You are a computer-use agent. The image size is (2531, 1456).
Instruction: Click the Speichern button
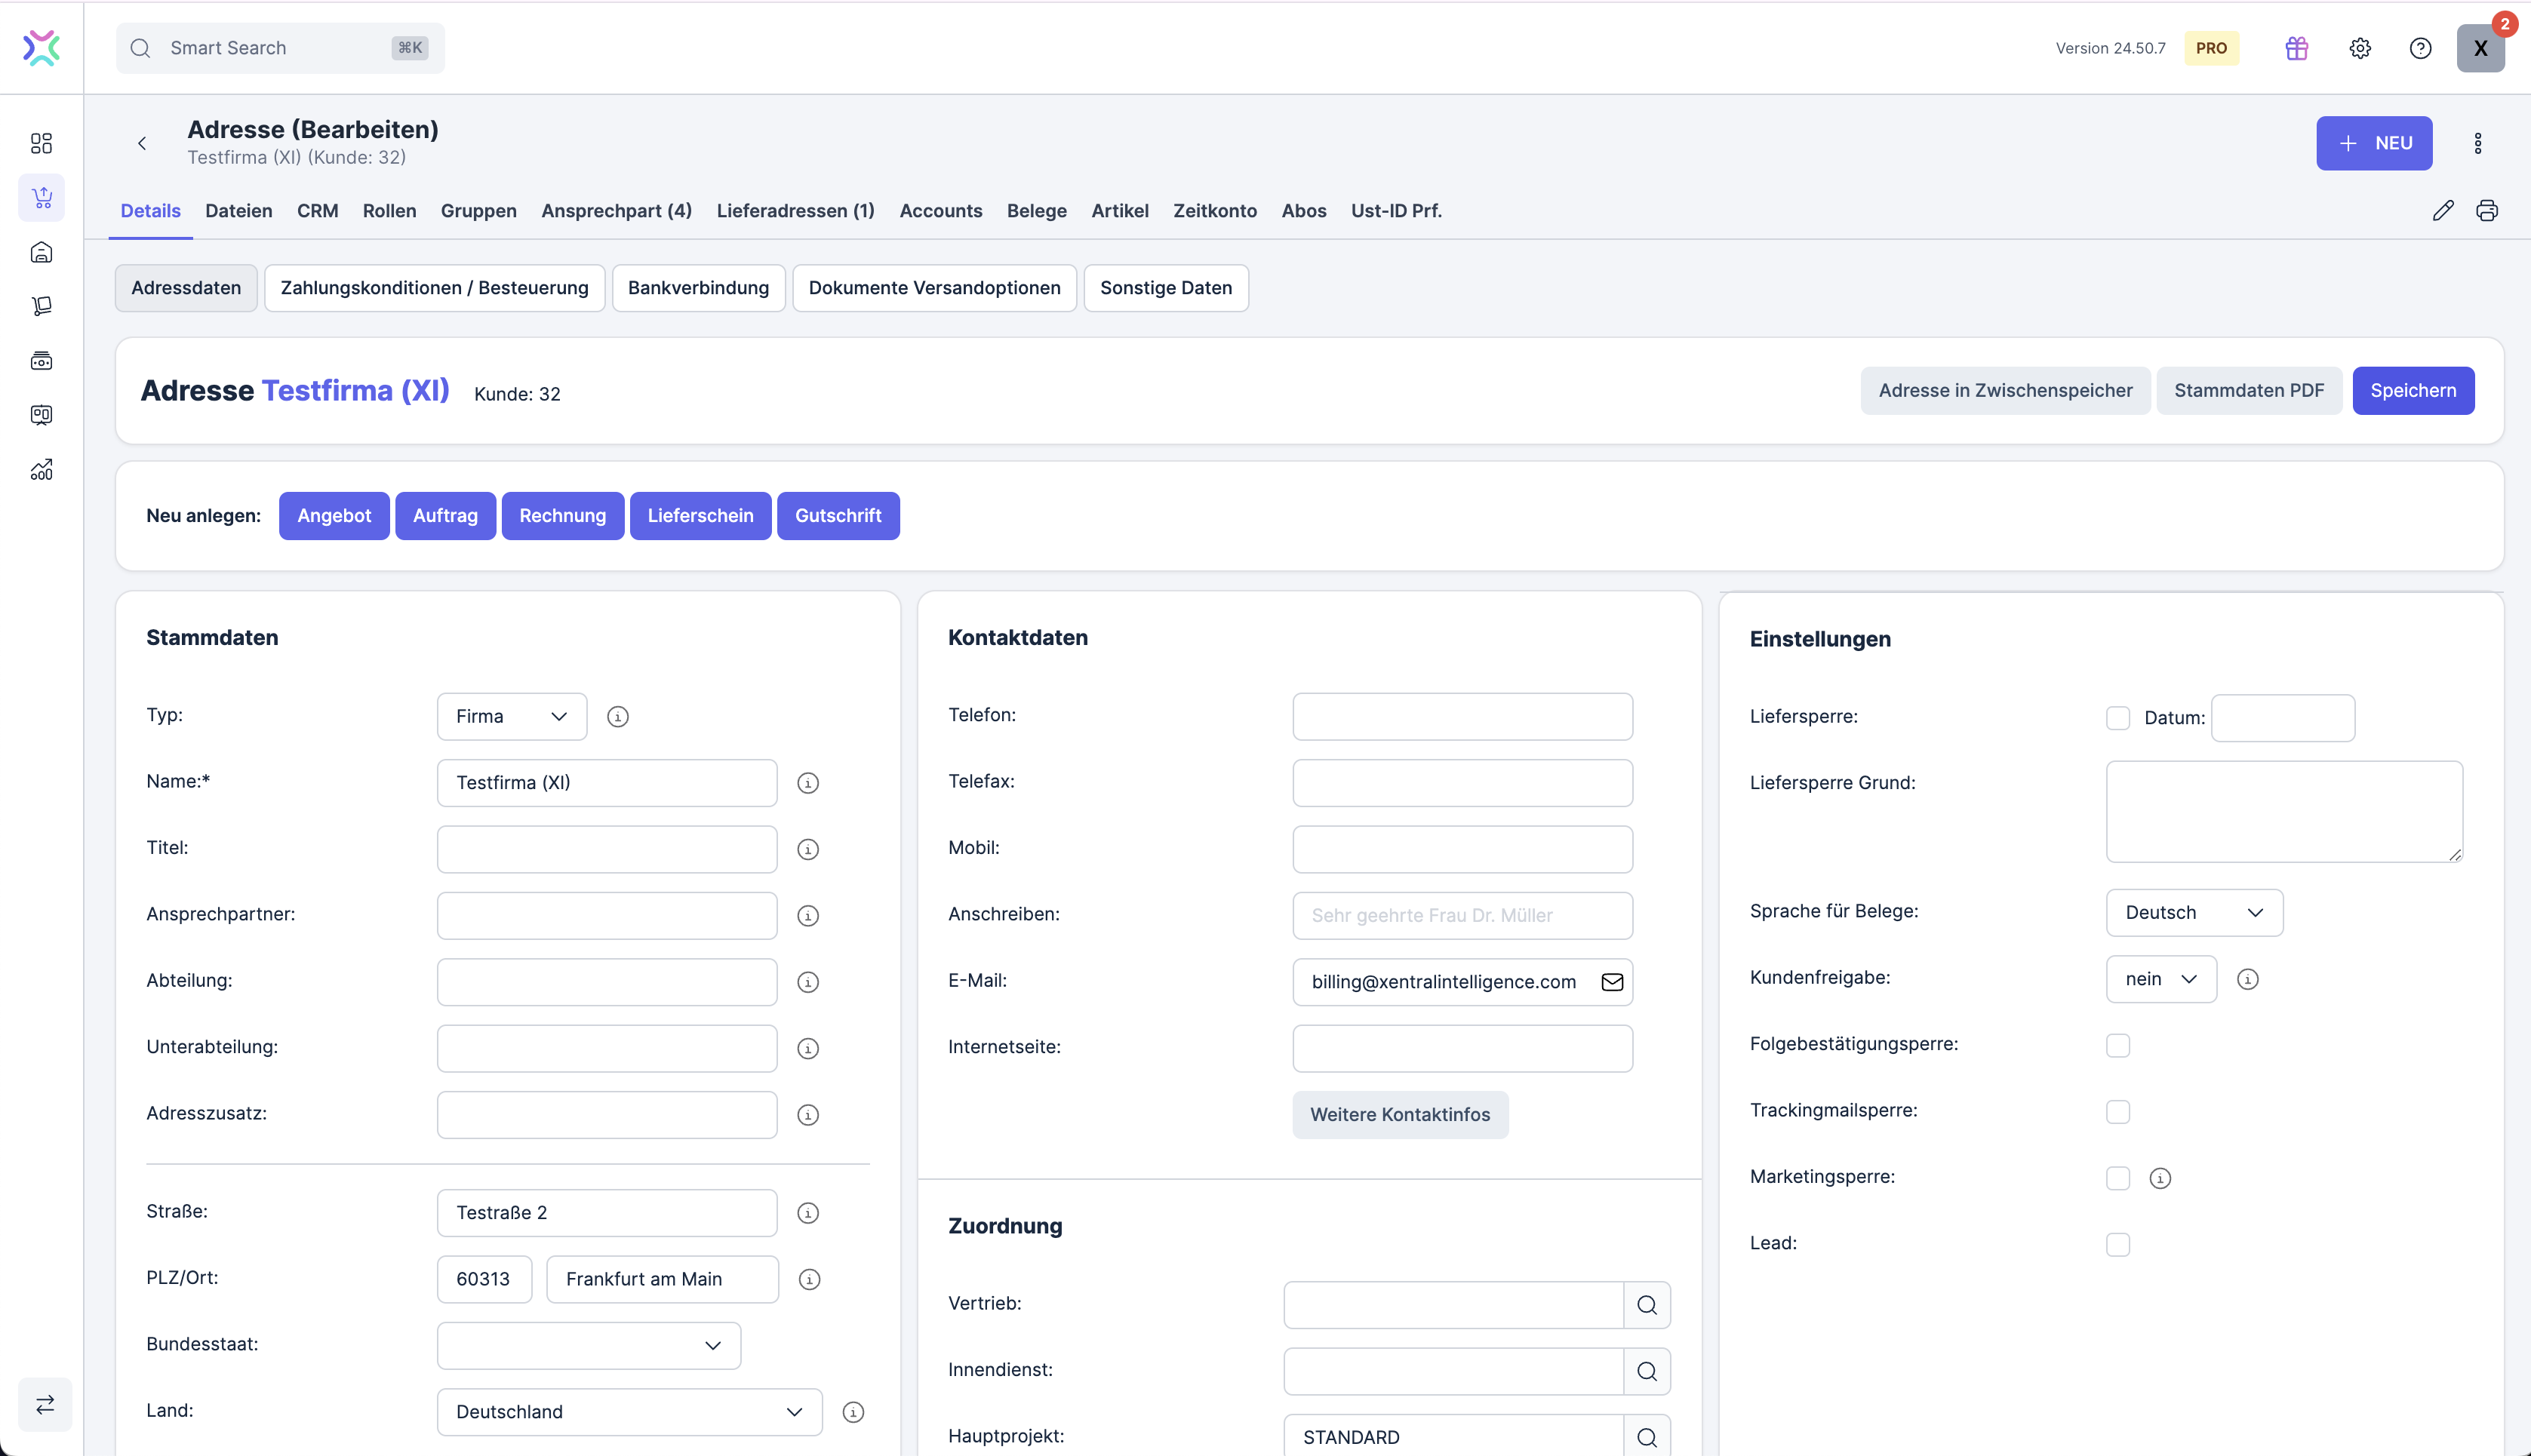pos(2412,390)
